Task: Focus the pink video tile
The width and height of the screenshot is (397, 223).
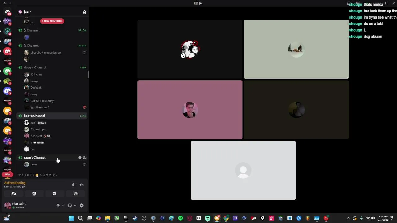Action: point(190,110)
